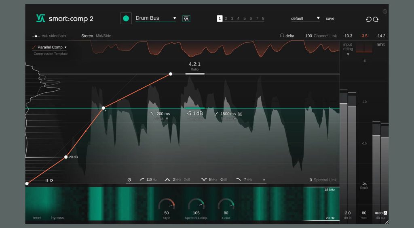This screenshot has height=228, width=414.
Task: Toggle external sidechain input
Action: click(36, 36)
